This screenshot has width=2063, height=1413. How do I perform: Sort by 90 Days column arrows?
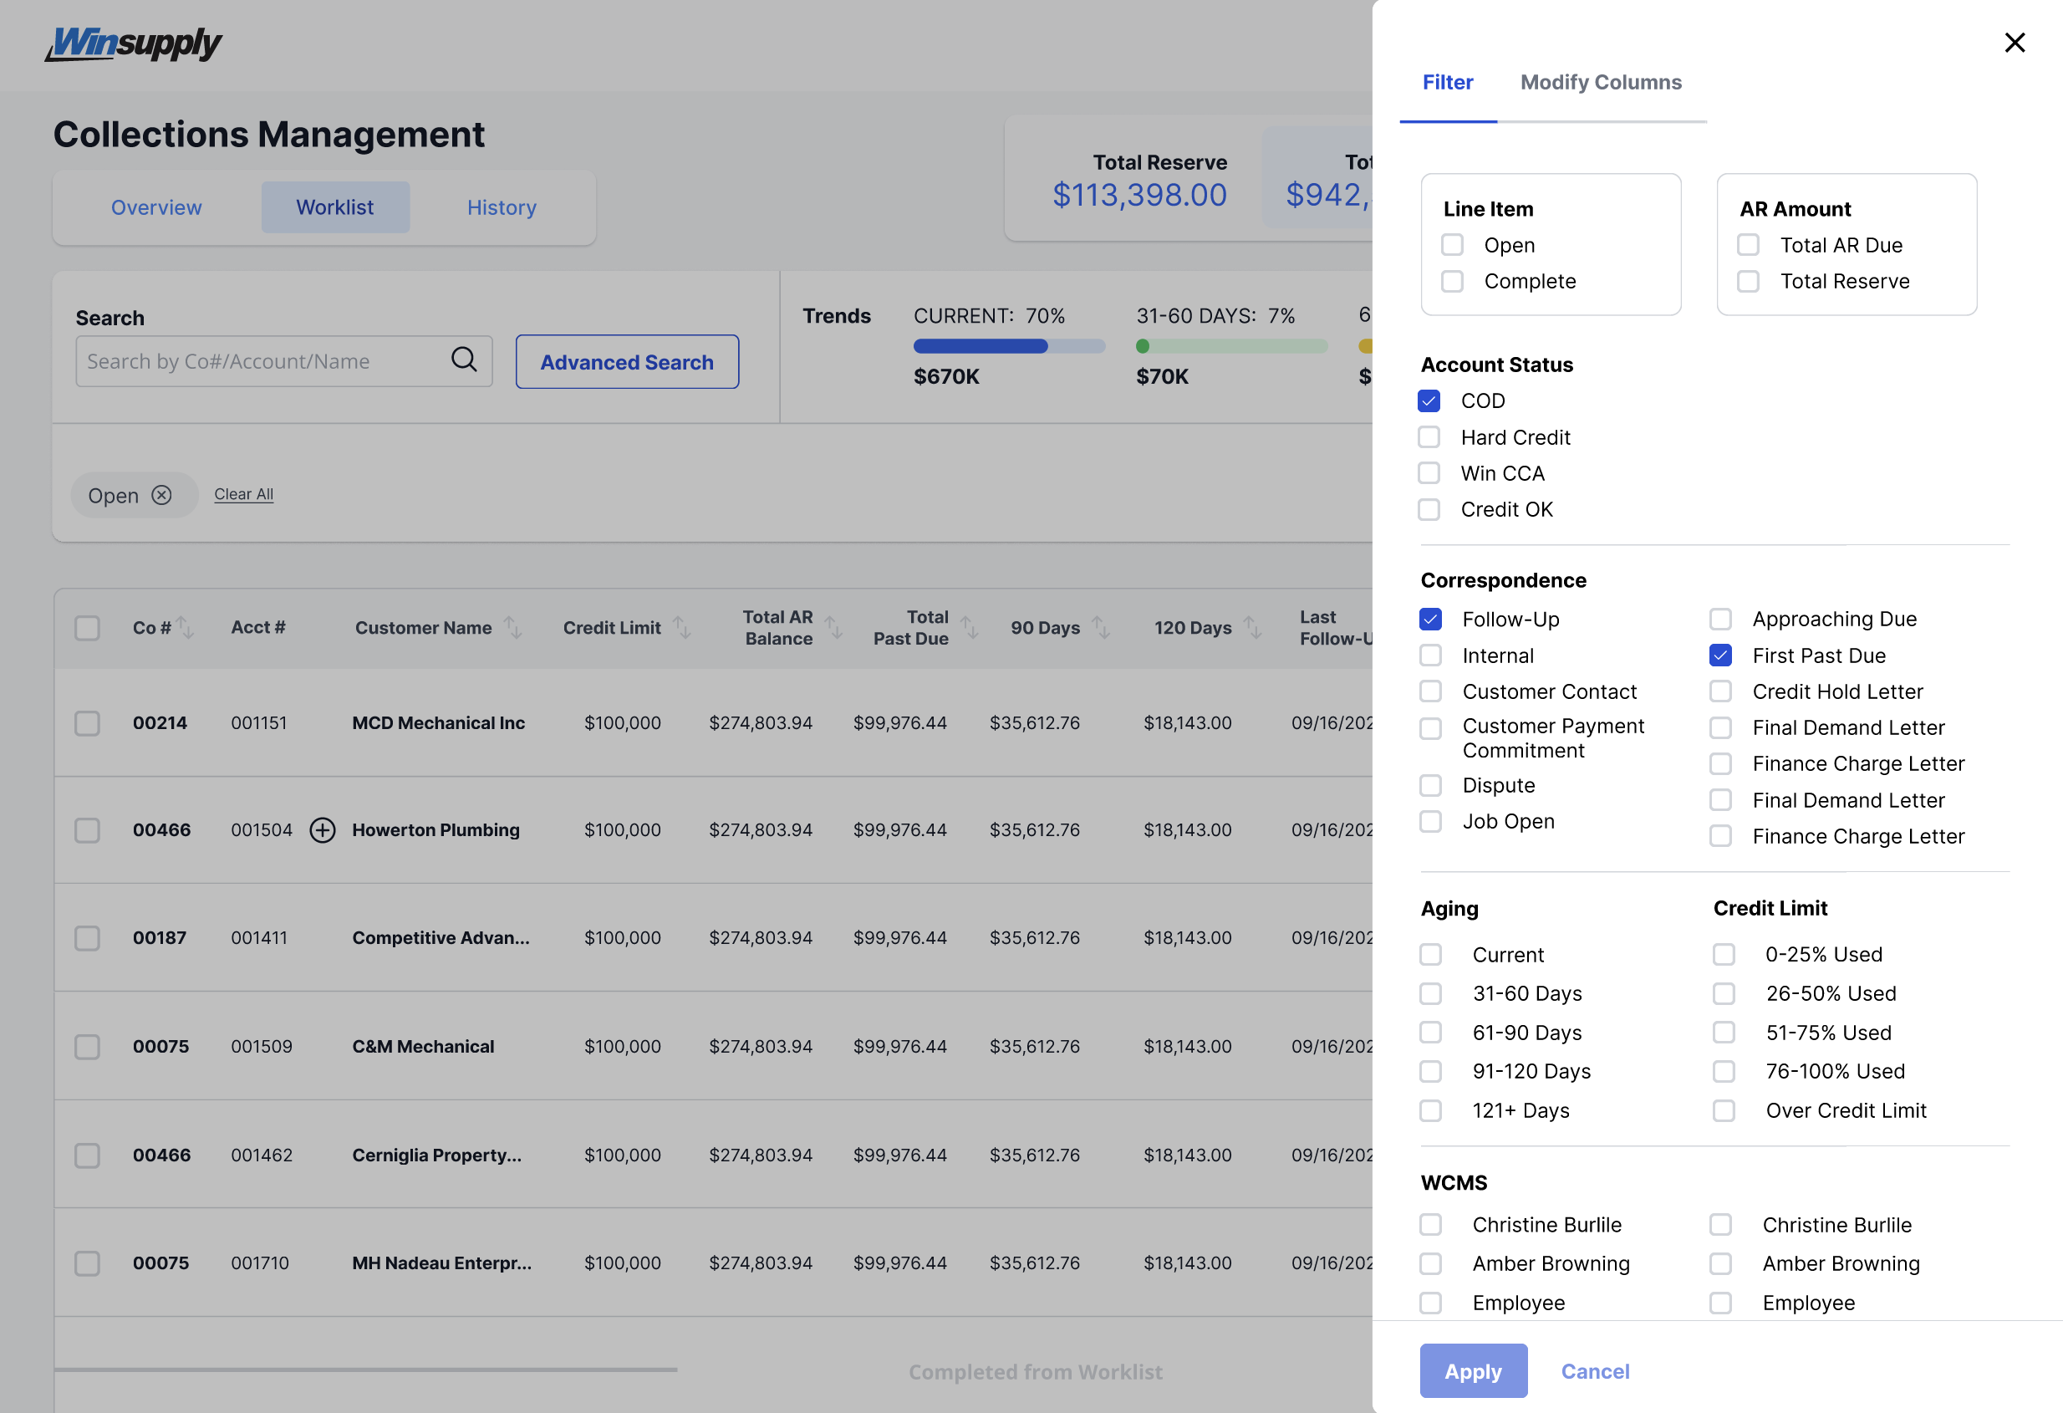tap(1101, 627)
